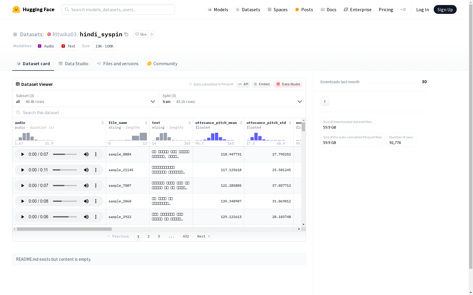Switch to the Data Studio tab

(73, 64)
